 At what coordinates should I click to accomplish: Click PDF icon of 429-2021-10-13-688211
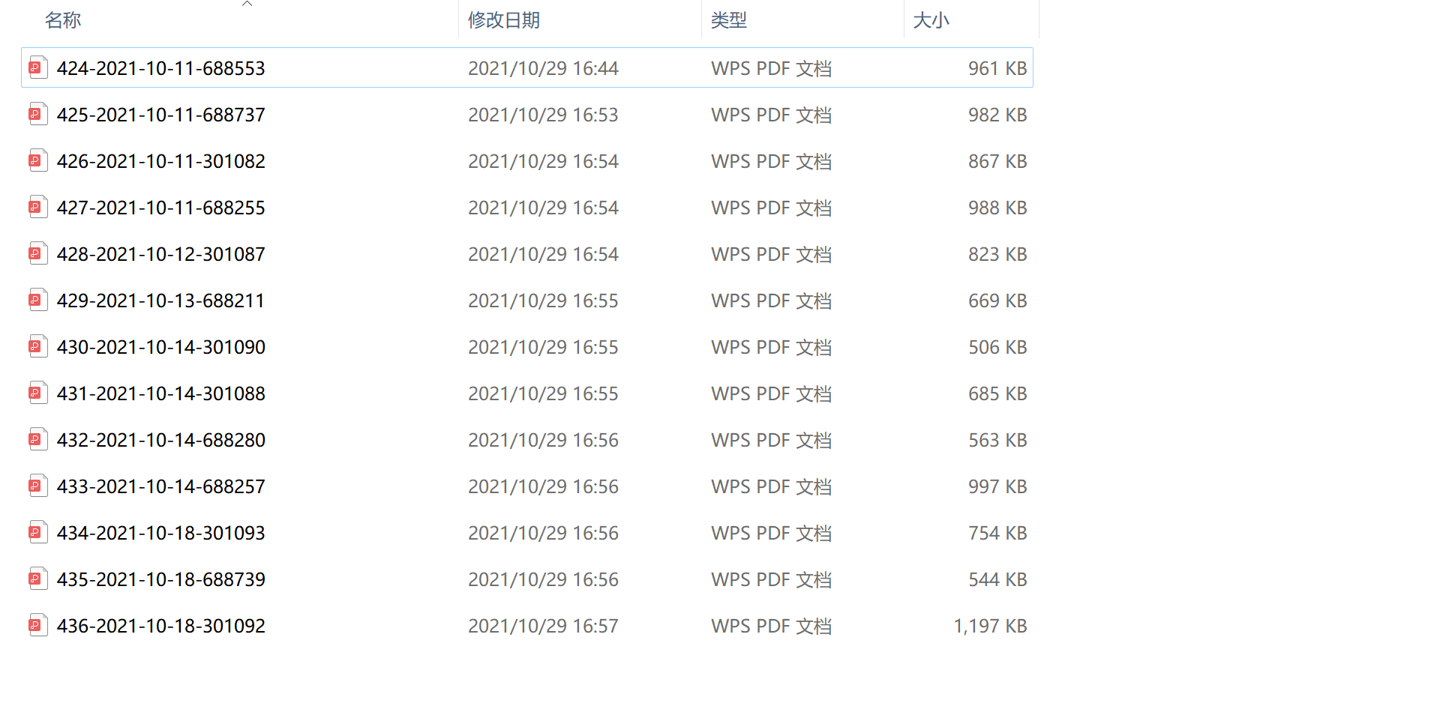pyautogui.click(x=38, y=300)
